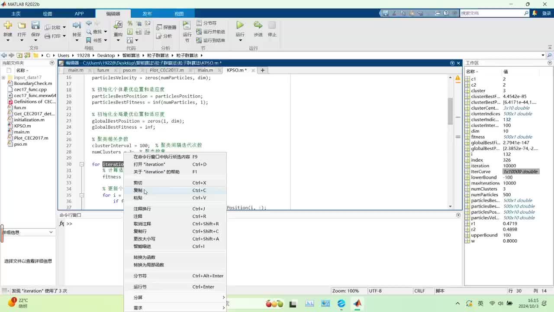Open the Find (查找) dropdown

tap(105, 32)
